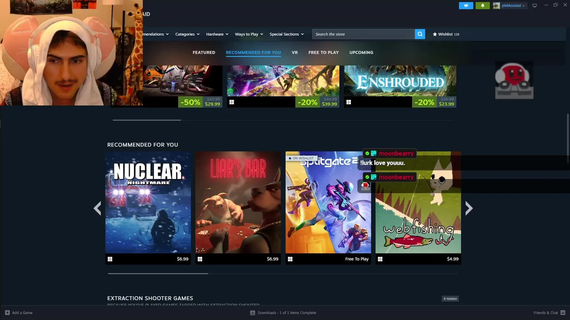Screen dimensions: 570x320
Task: Open the Free To Play tab
Action: (x=323, y=52)
